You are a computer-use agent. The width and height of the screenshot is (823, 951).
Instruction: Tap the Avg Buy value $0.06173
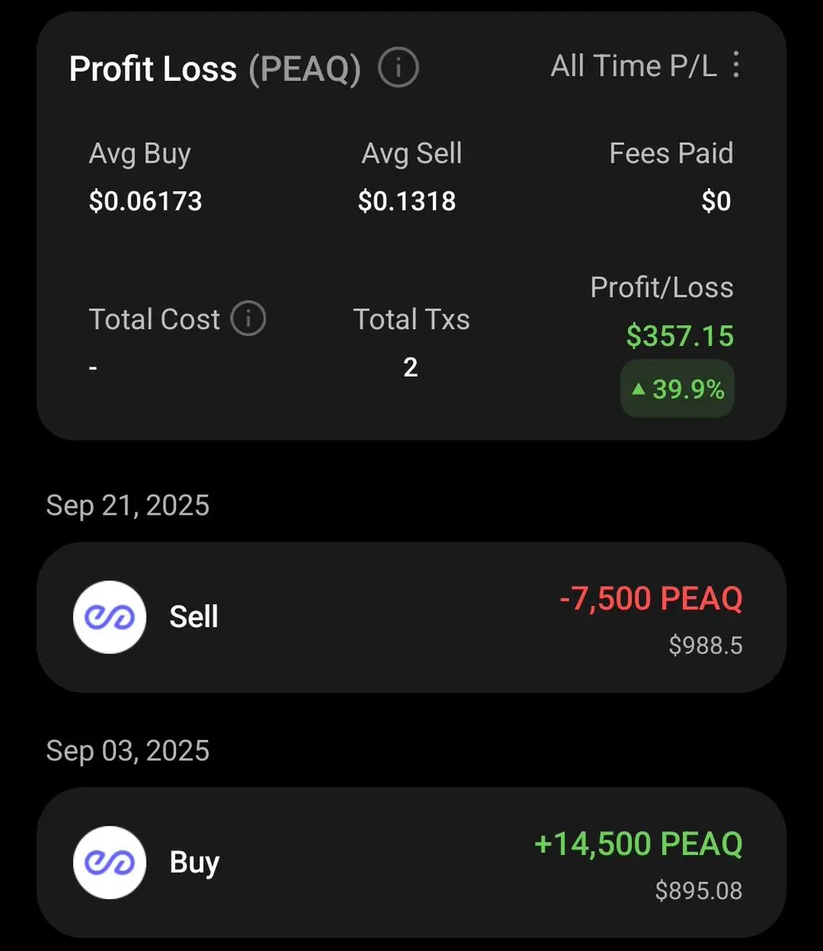(145, 201)
